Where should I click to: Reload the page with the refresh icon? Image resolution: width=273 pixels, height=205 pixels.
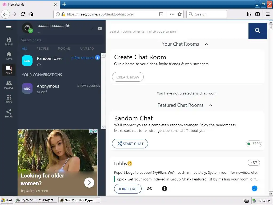pyautogui.click(x=23, y=14)
